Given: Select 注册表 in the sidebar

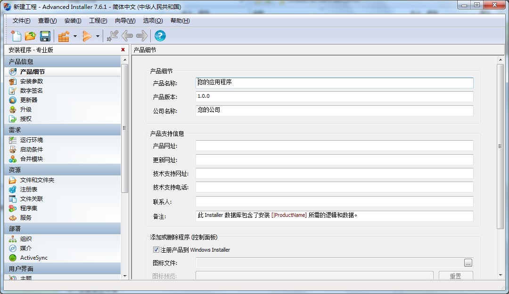Looking at the screenshot, I should [x=29, y=190].
